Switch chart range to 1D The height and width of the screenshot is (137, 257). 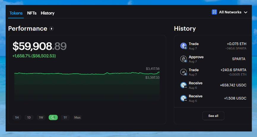click(x=29, y=117)
